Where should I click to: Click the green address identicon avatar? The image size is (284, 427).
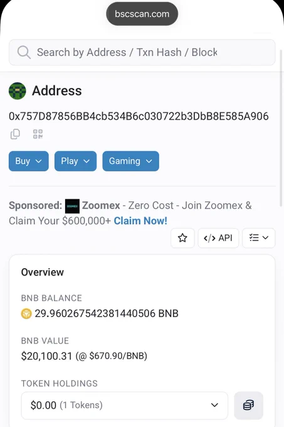(x=18, y=91)
